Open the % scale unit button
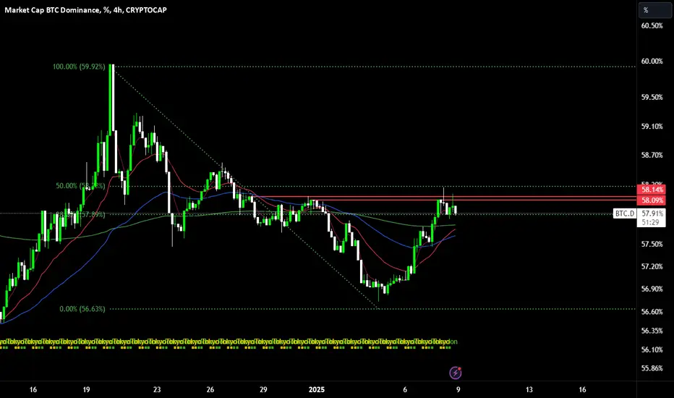This screenshot has height=398, width=674. tap(654, 10)
